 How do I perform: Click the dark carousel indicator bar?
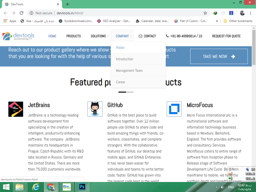tap(122, 92)
